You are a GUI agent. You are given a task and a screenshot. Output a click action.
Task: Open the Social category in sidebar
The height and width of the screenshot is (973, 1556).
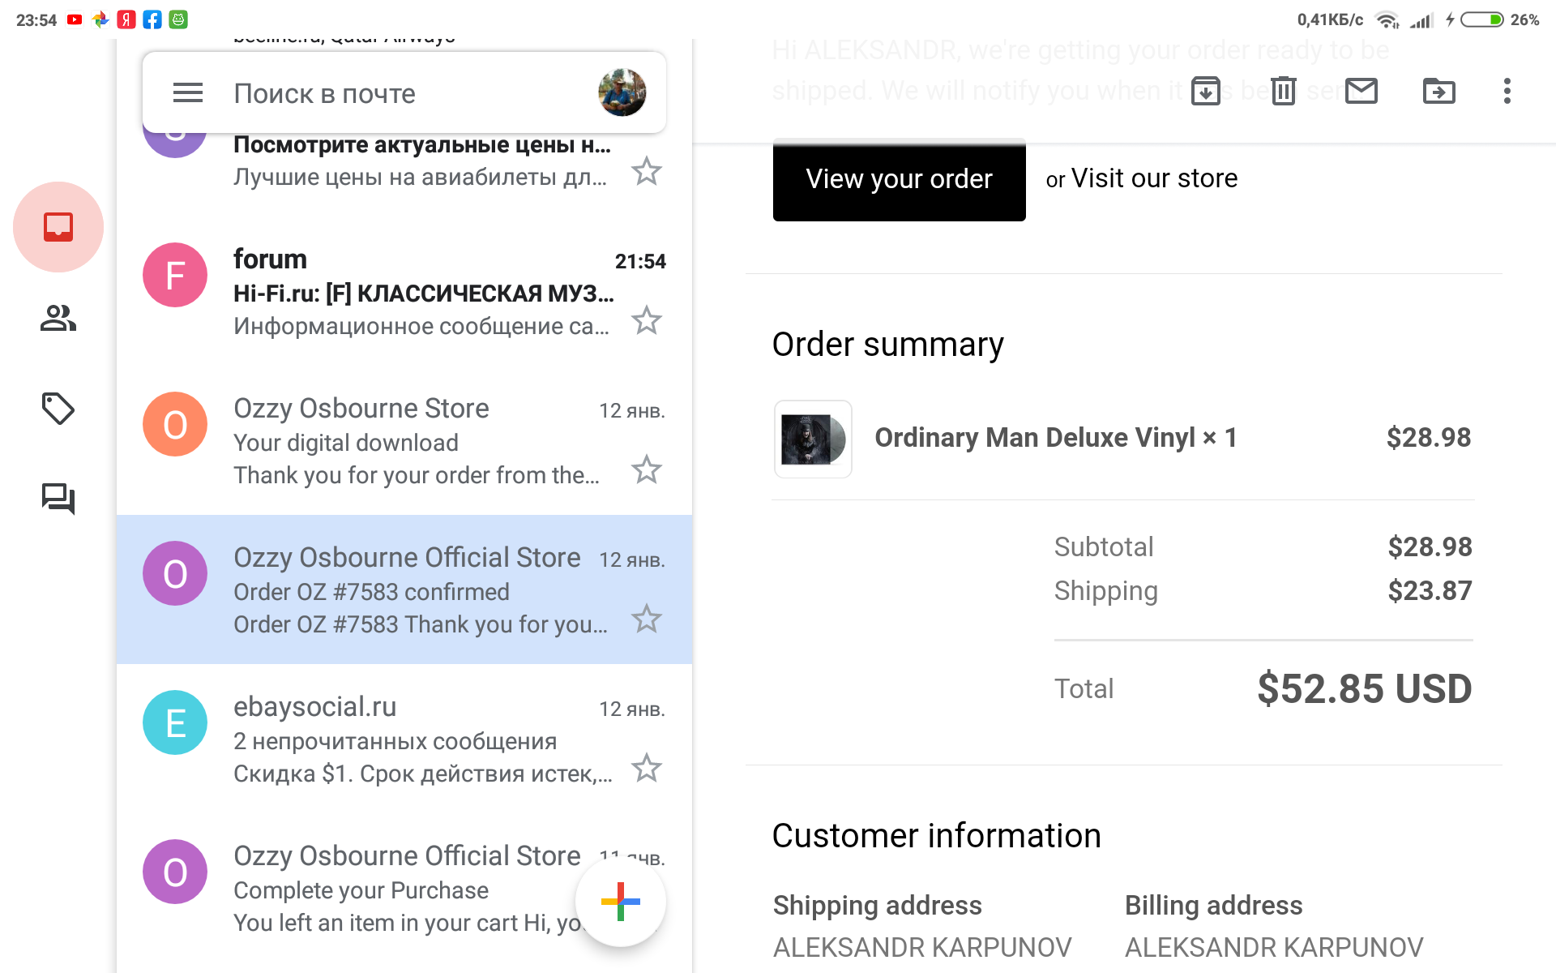click(x=58, y=318)
